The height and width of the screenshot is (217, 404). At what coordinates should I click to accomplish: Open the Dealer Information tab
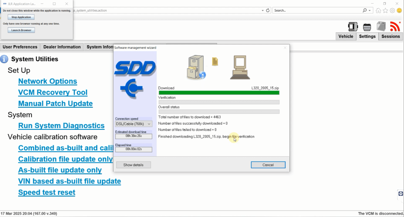click(x=62, y=47)
